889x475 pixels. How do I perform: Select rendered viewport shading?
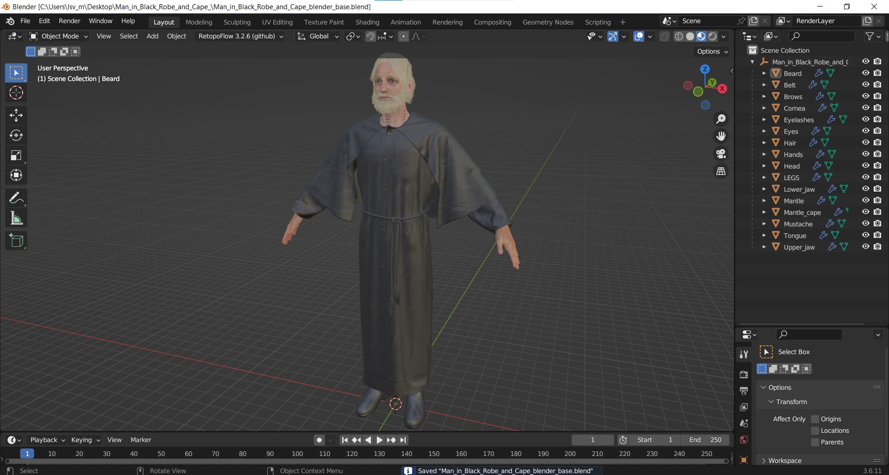[713, 37]
